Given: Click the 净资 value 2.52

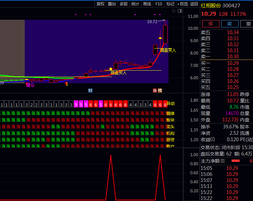Looking at the screenshot, I should (x=234, y=133).
